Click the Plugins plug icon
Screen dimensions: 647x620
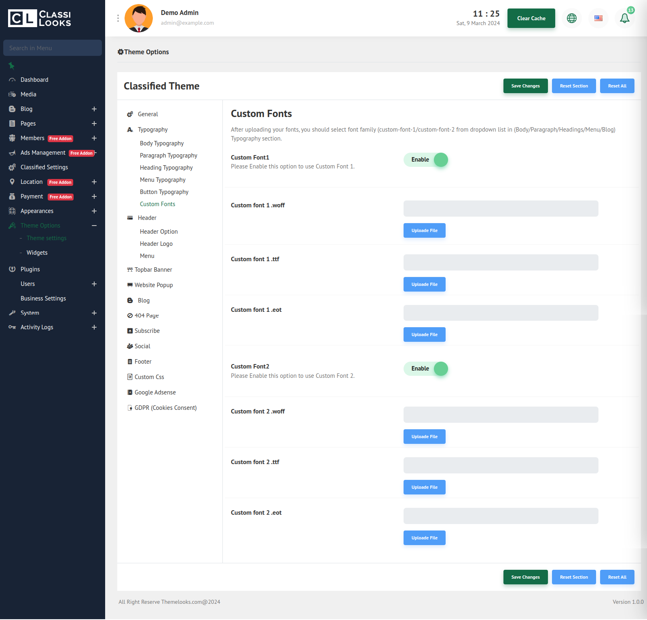[12, 269]
